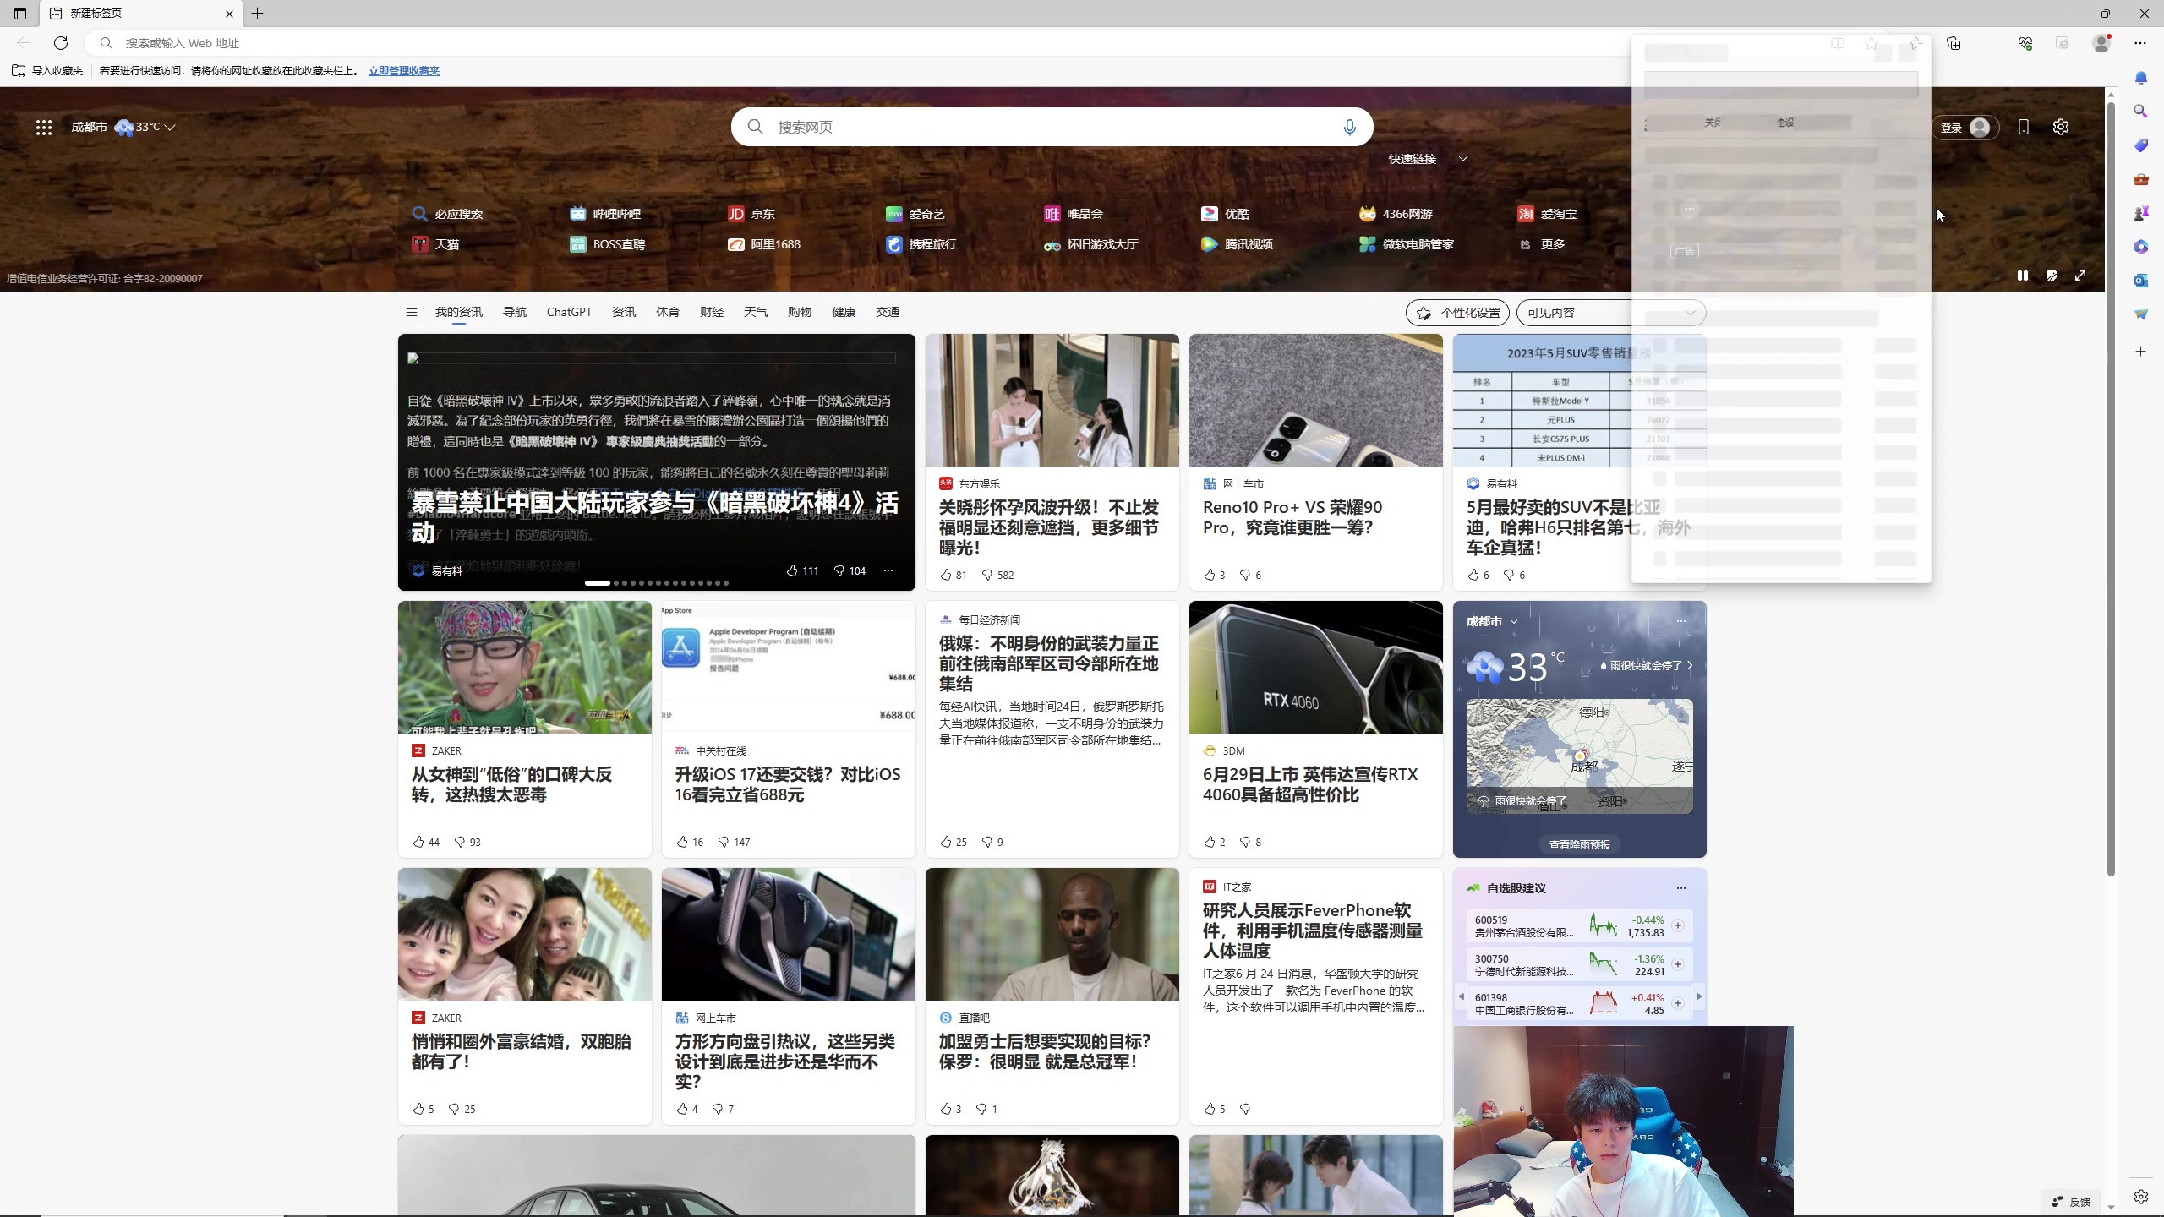Open the 可见内容 dropdown
This screenshot has width=2164, height=1217.
click(1610, 313)
